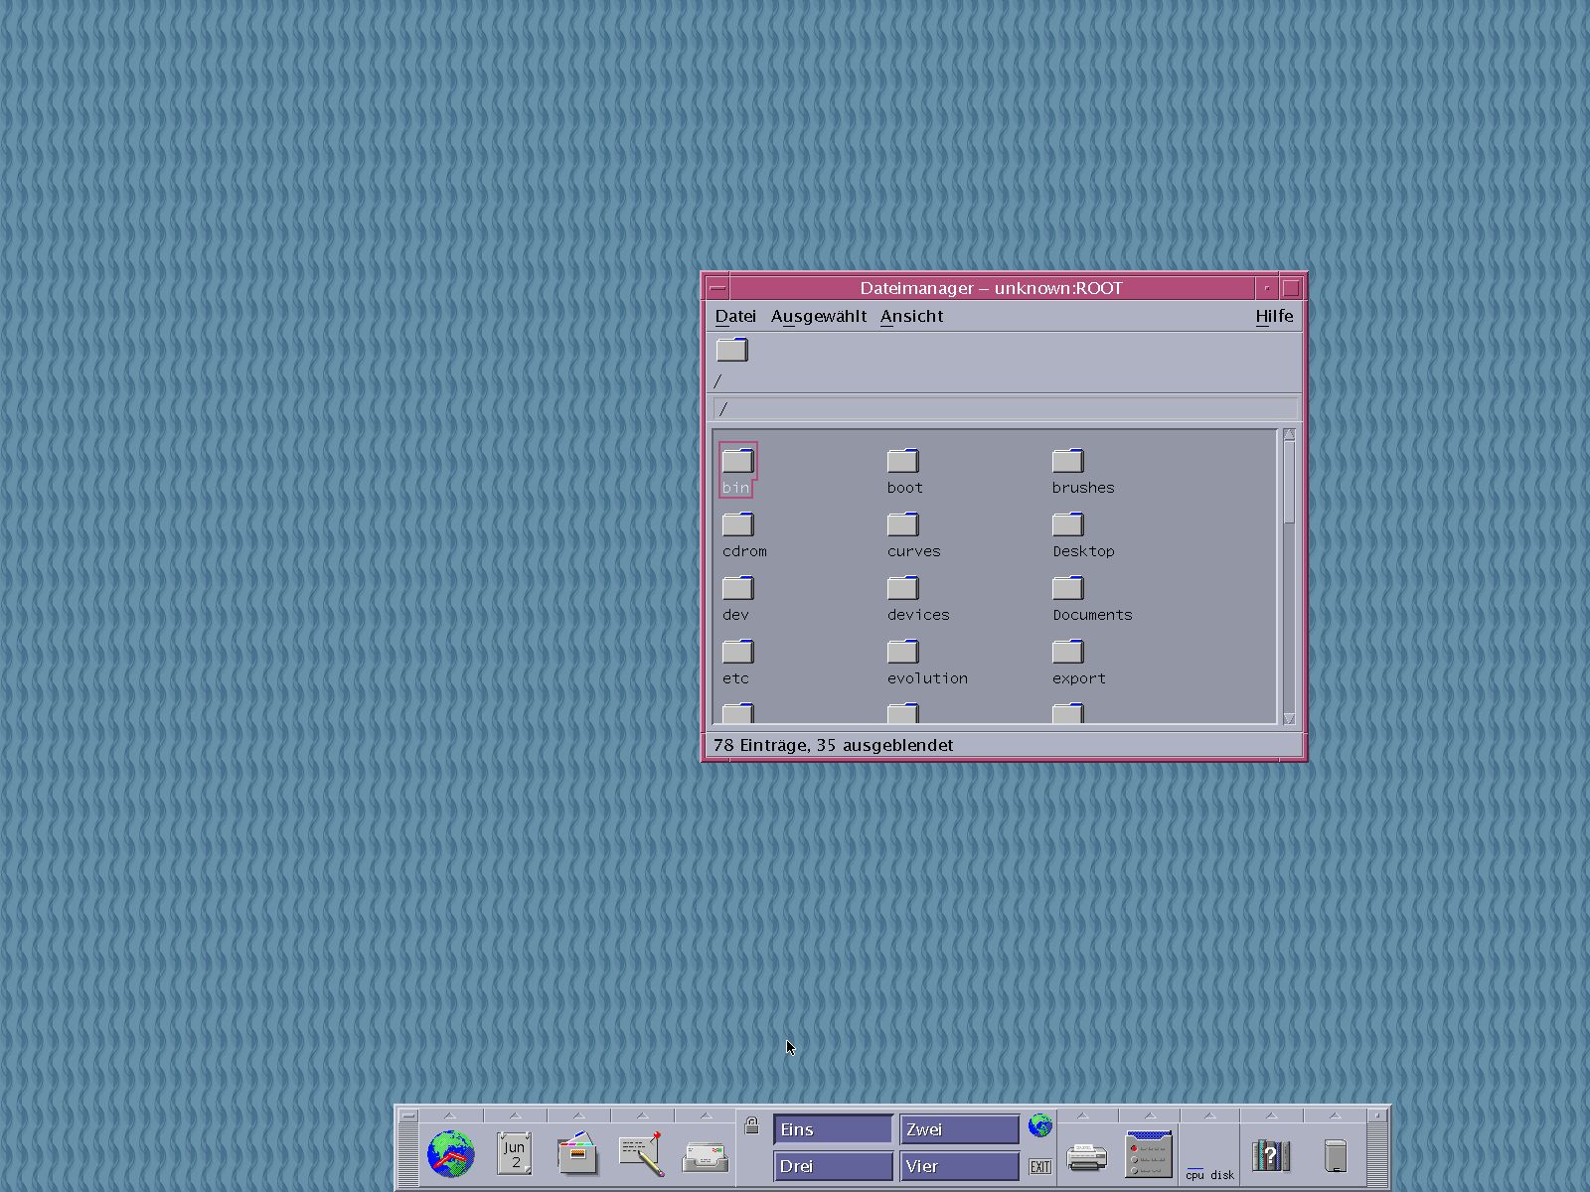This screenshot has height=1192, width=1590.
Task: Expand the subpanel above the Trash
Action: (1335, 1116)
